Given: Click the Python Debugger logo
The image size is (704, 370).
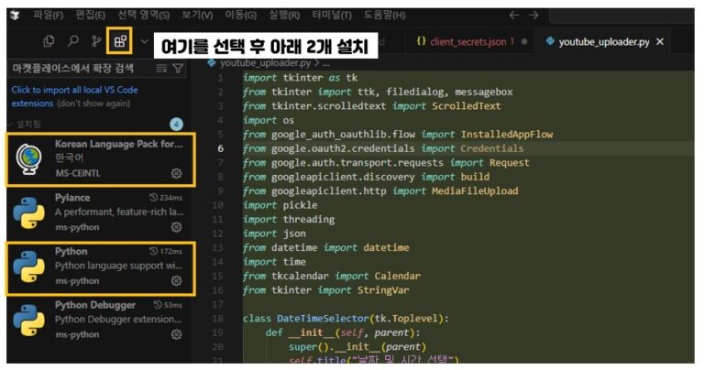Looking at the screenshot, I should tap(28, 321).
